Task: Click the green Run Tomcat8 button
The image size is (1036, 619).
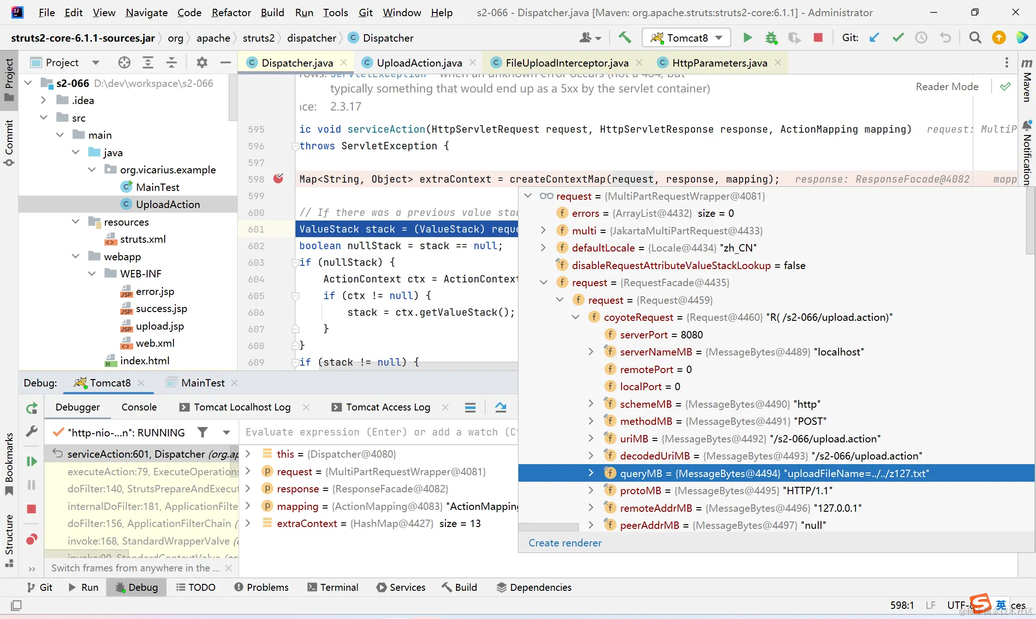Action: (x=747, y=38)
